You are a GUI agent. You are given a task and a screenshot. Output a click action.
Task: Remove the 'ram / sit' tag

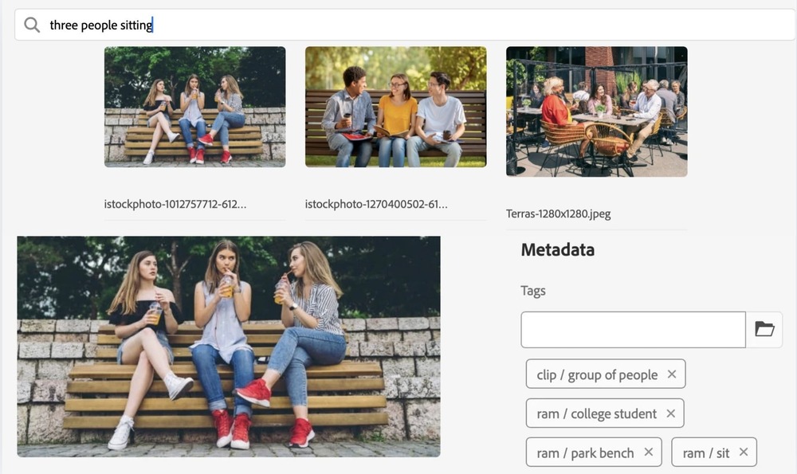click(743, 452)
